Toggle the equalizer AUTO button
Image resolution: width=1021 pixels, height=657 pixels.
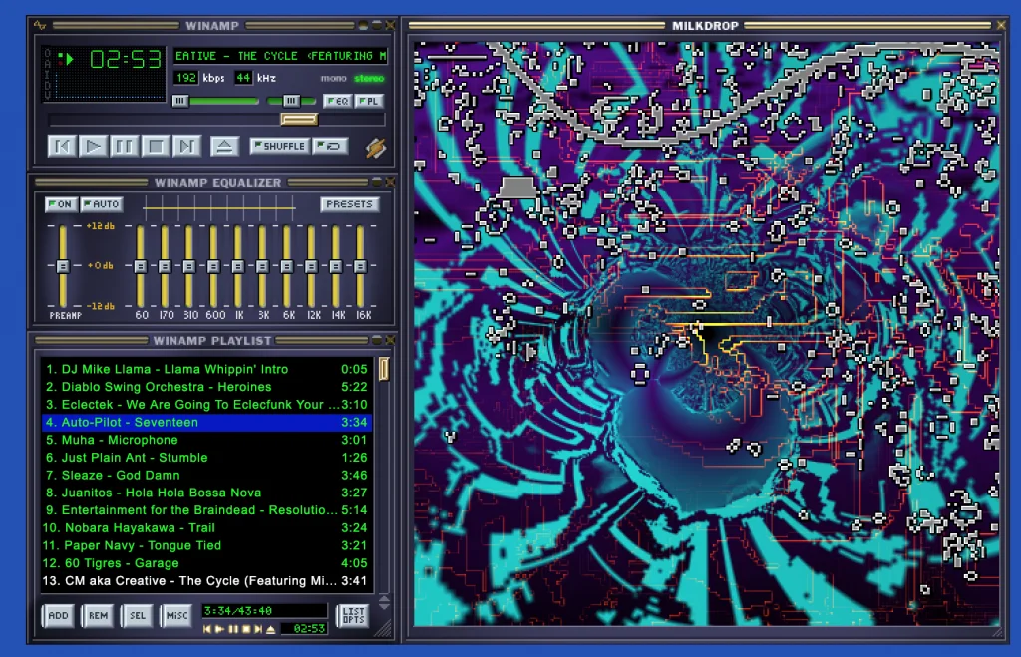(x=102, y=204)
